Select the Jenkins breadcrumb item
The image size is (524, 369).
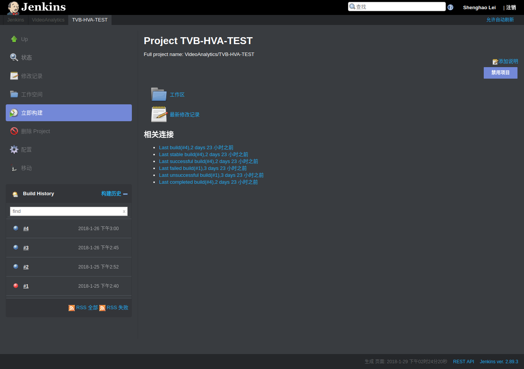[16, 20]
